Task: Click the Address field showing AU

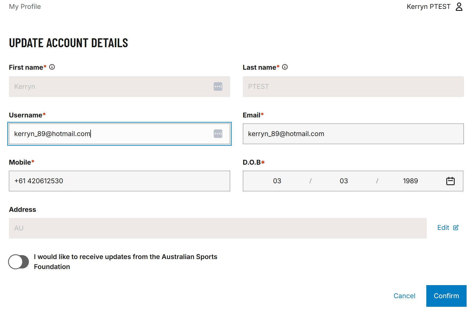Action: (218, 228)
